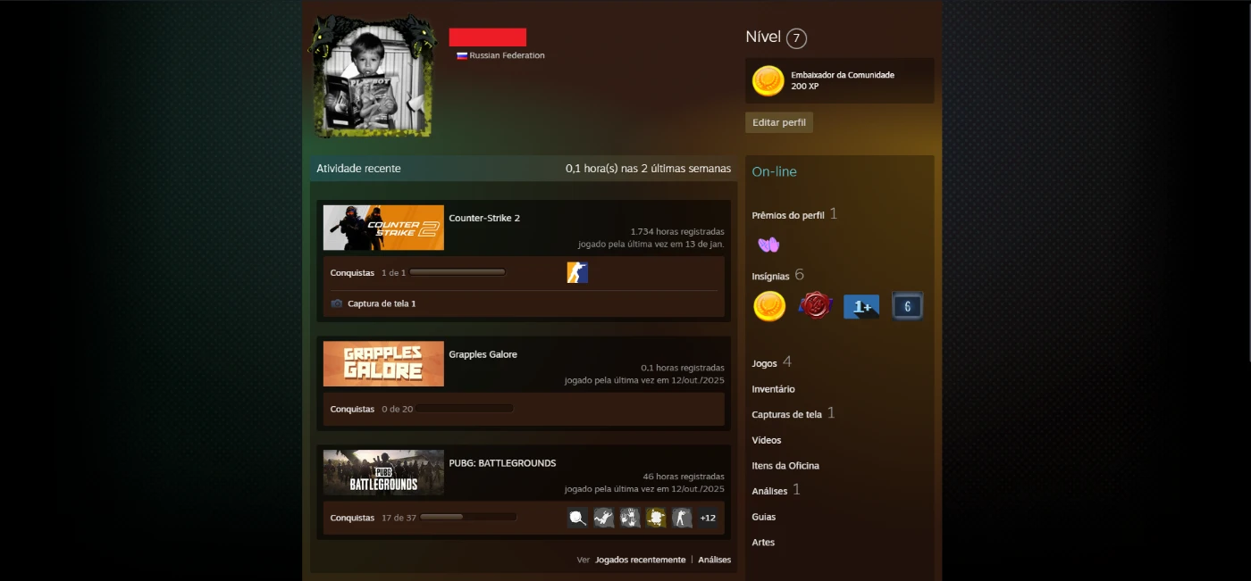The width and height of the screenshot is (1251, 581).
Task: Select the gold-colored PUBG achievement icon
Action: point(656,518)
